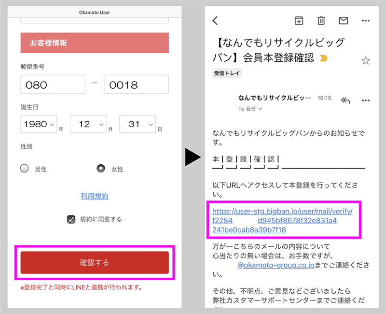
Task: Tap the back arrow in email header
Action: pyautogui.click(x=216, y=20)
